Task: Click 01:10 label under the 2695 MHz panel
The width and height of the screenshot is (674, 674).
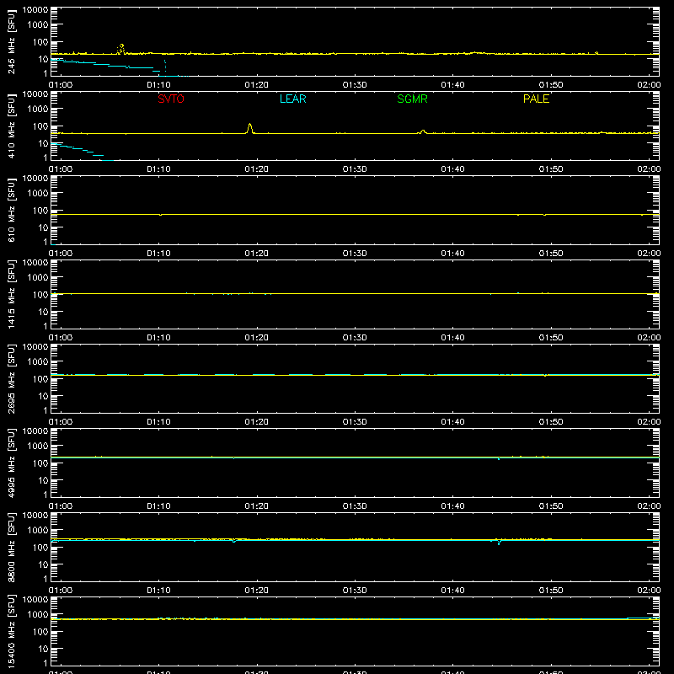Action: (x=158, y=422)
